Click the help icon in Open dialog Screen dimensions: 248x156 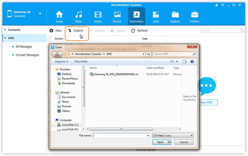click(x=192, y=62)
